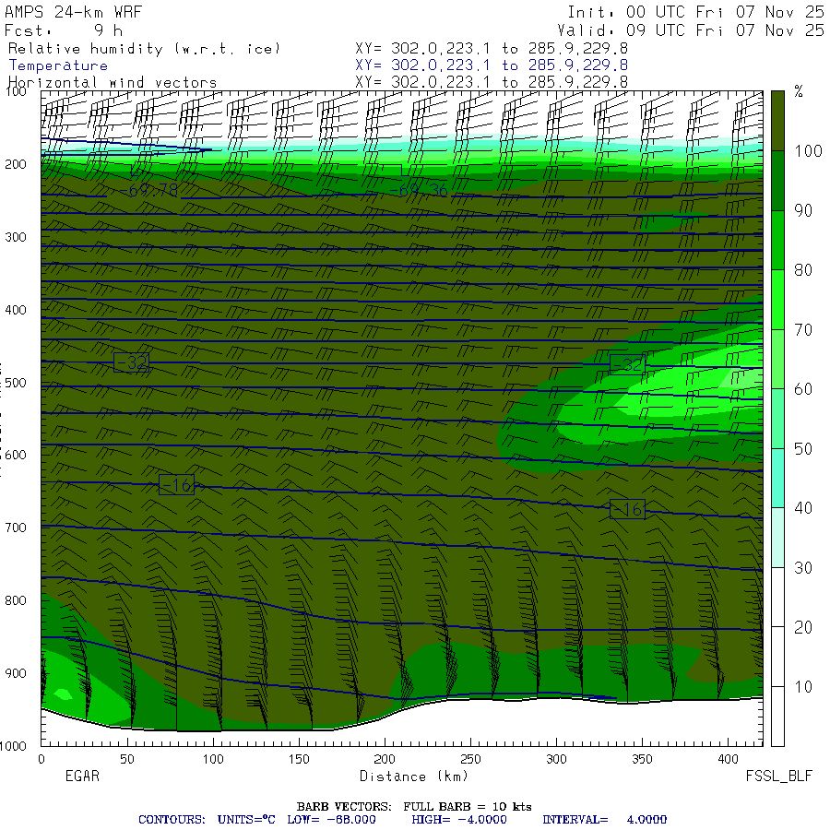Click the left -16 temperature contour label

[x=176, y=485]
